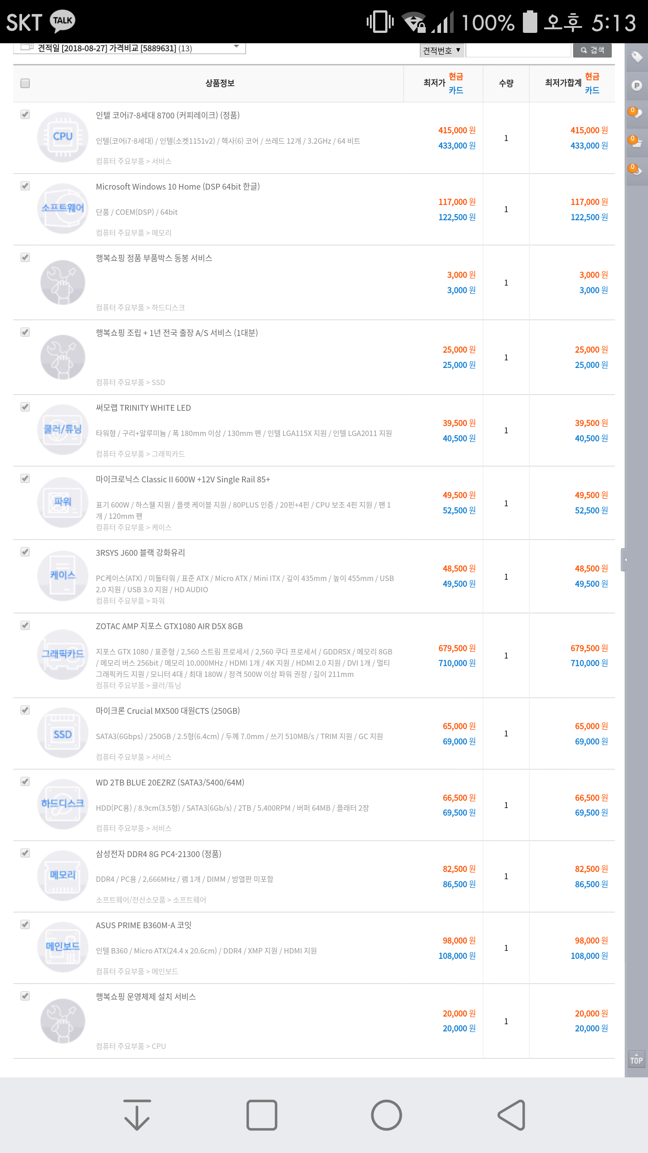Tap the TOP scroll-to-top icon

click(636, 1059)
